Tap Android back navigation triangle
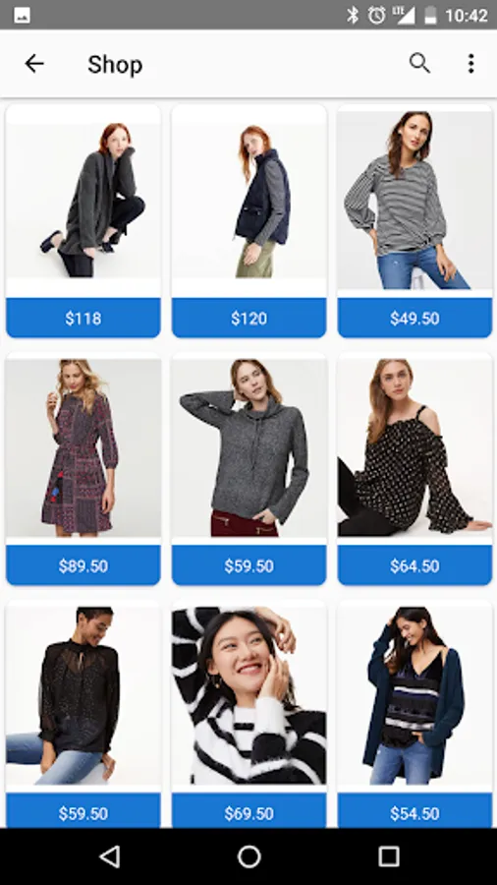The image size is (497, 885). point(110,856)
